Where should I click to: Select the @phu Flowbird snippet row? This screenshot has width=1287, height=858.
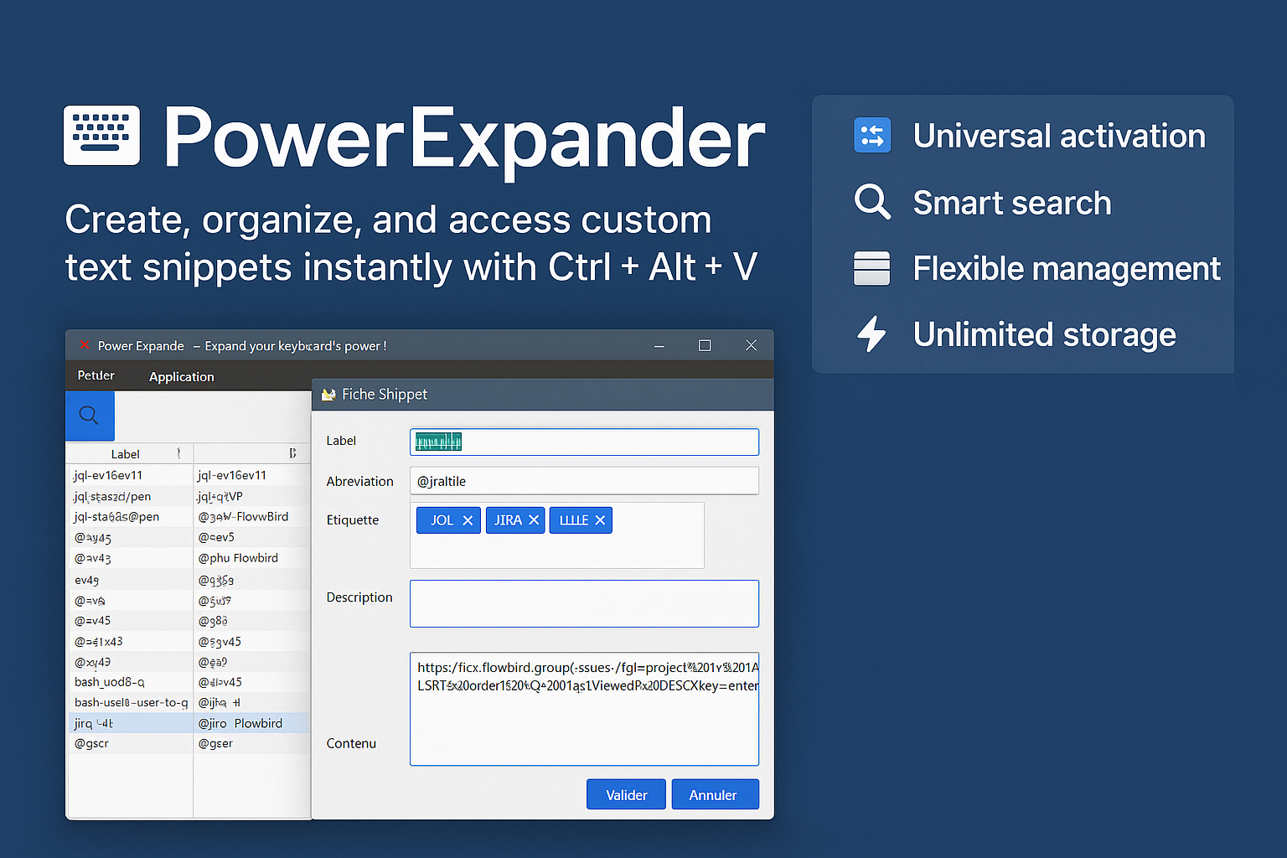coord(239,557)
